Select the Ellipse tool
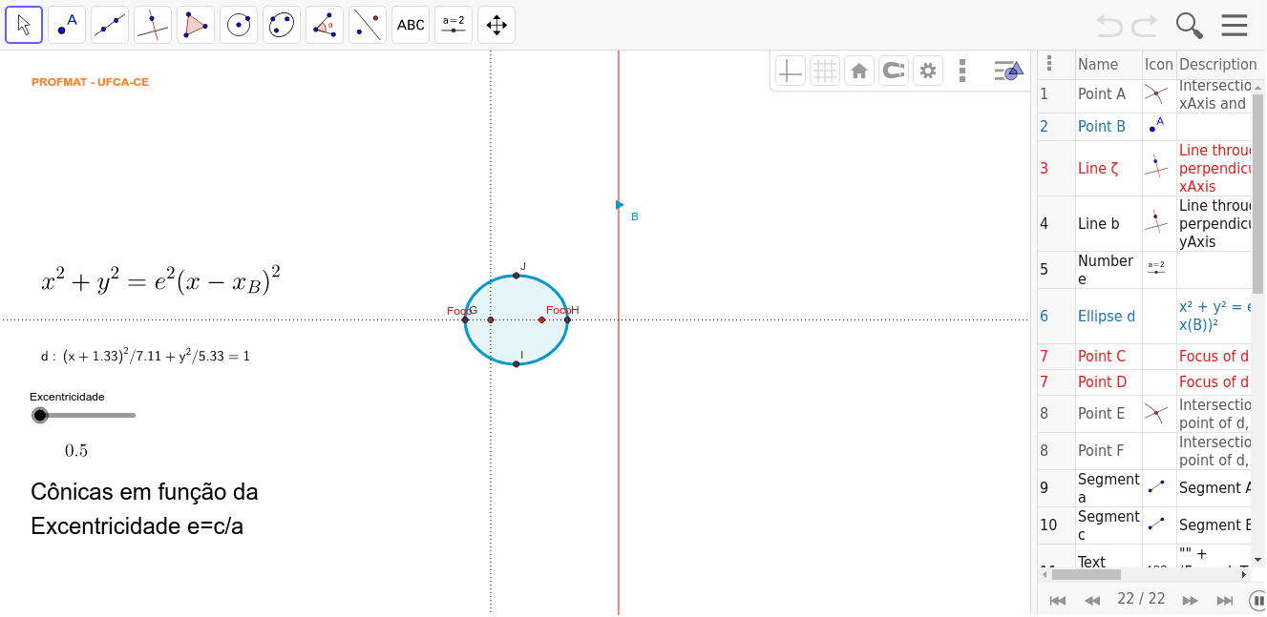This screenshot has height=617, width=1267. 282,25
